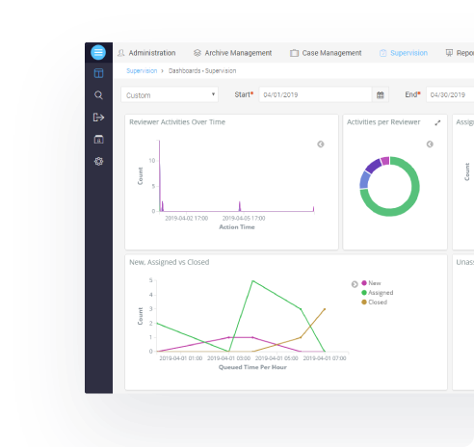The image size is (474, 447).
Task: Click the Queued Time Per Hour label
Action: click(x=252, y=367)
